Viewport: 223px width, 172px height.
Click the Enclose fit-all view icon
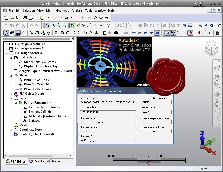point(31,33)
